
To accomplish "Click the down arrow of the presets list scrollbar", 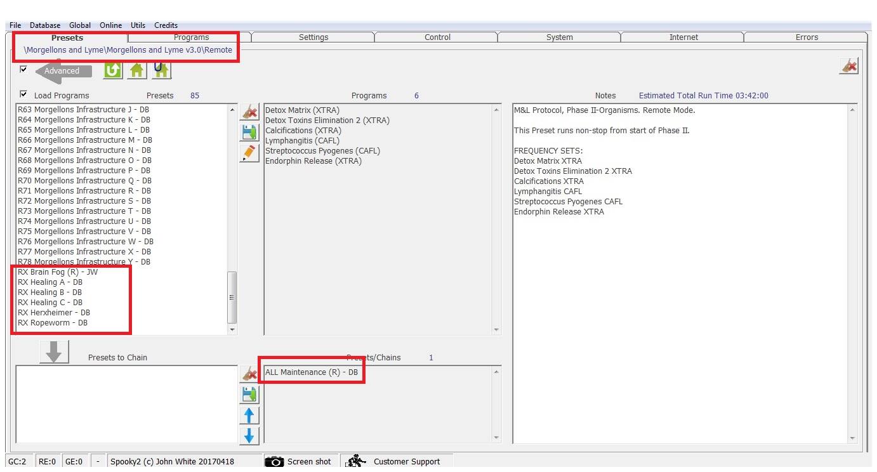I will pyautogui.click(x=232, y=330).
